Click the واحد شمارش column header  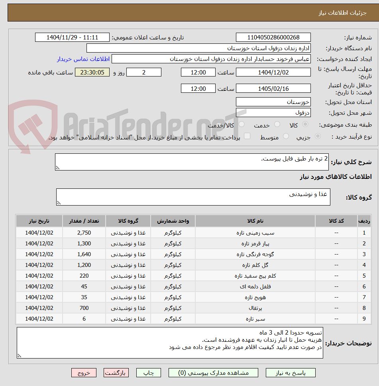[173, 221]
